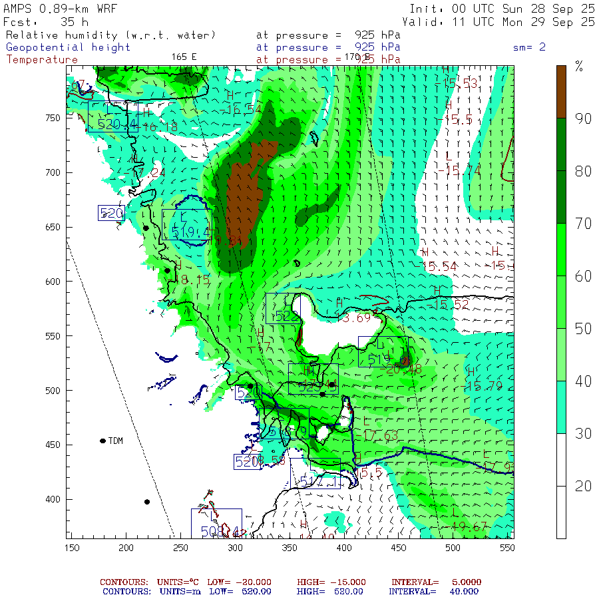
Task: Click the "20" colorbar tick label
Action: (583, 486)
